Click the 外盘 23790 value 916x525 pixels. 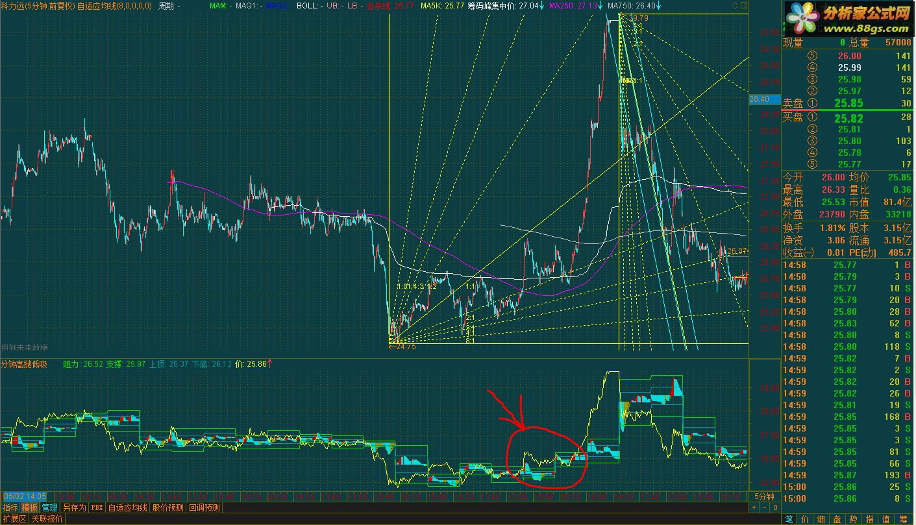[831, 214]
